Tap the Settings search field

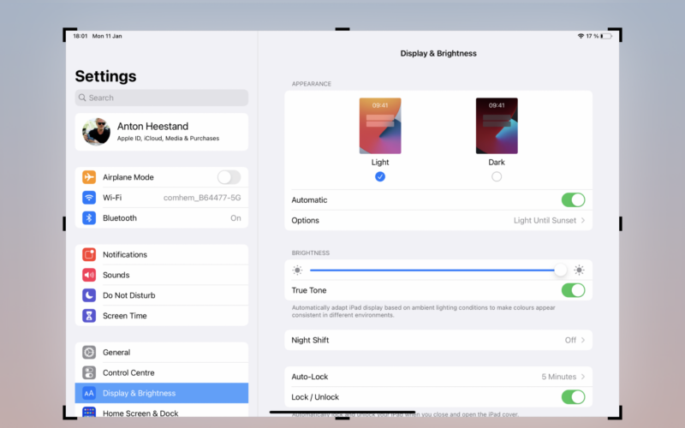pos(161,98)
